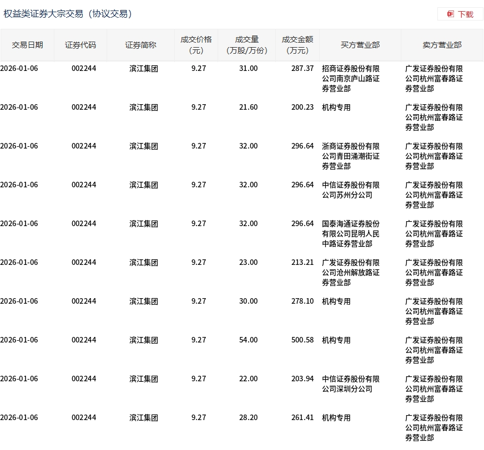Viewport: 484px width, 450px height.
Task: Click the 成交量(万股/万份) column header
Action: (246, 45)
